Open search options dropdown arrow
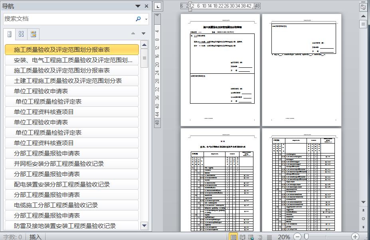 [146, 19]
